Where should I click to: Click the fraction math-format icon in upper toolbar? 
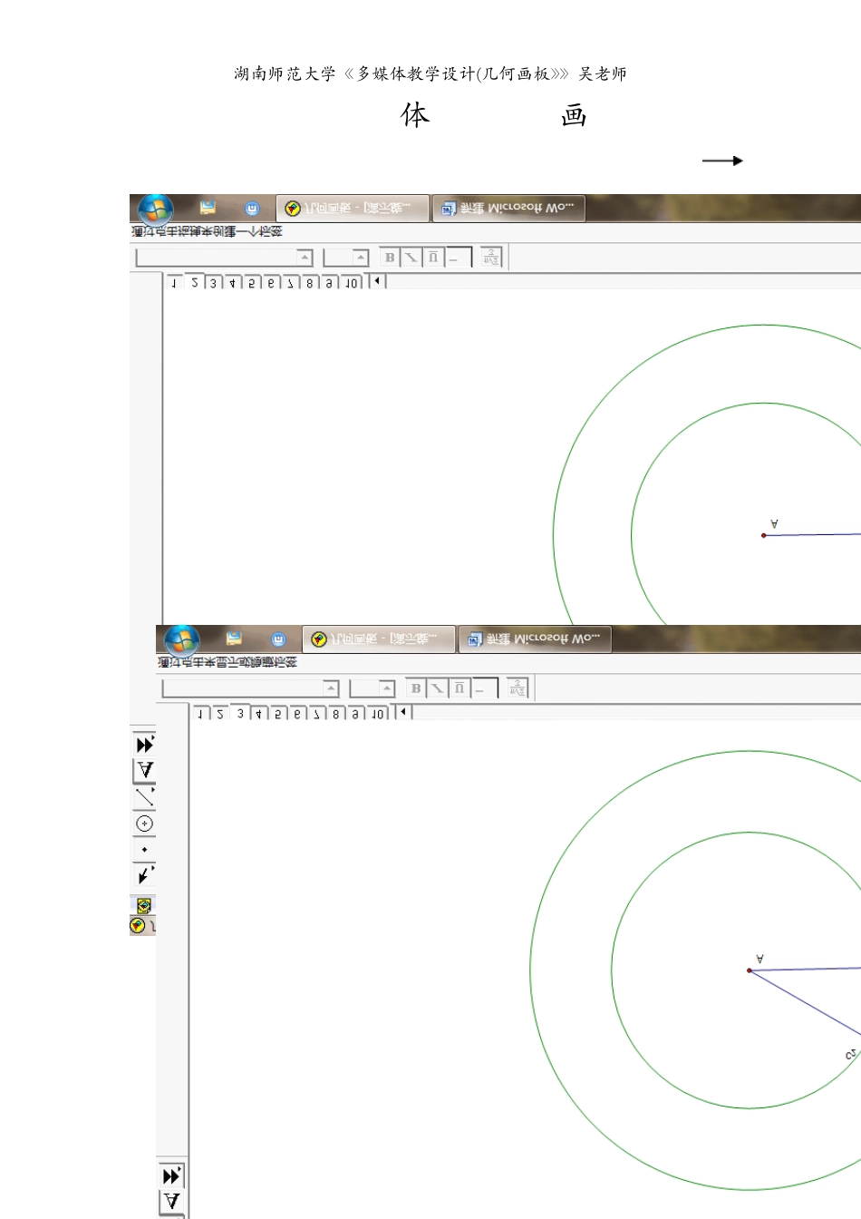coord(491,258)
